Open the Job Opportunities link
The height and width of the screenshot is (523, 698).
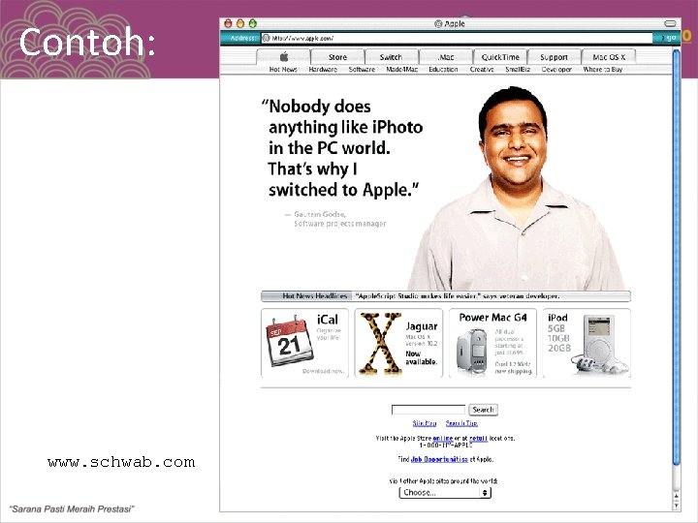click(439, 459)
